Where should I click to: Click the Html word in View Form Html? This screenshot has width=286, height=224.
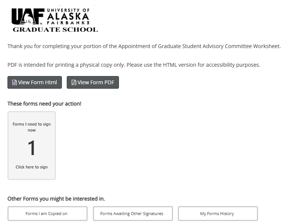coord(51,82)
